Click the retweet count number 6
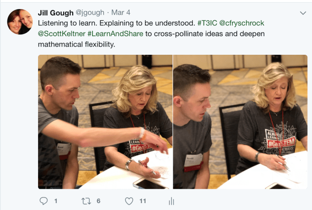The height and width of the screenshot is (210, 312). tap(99, 201)
